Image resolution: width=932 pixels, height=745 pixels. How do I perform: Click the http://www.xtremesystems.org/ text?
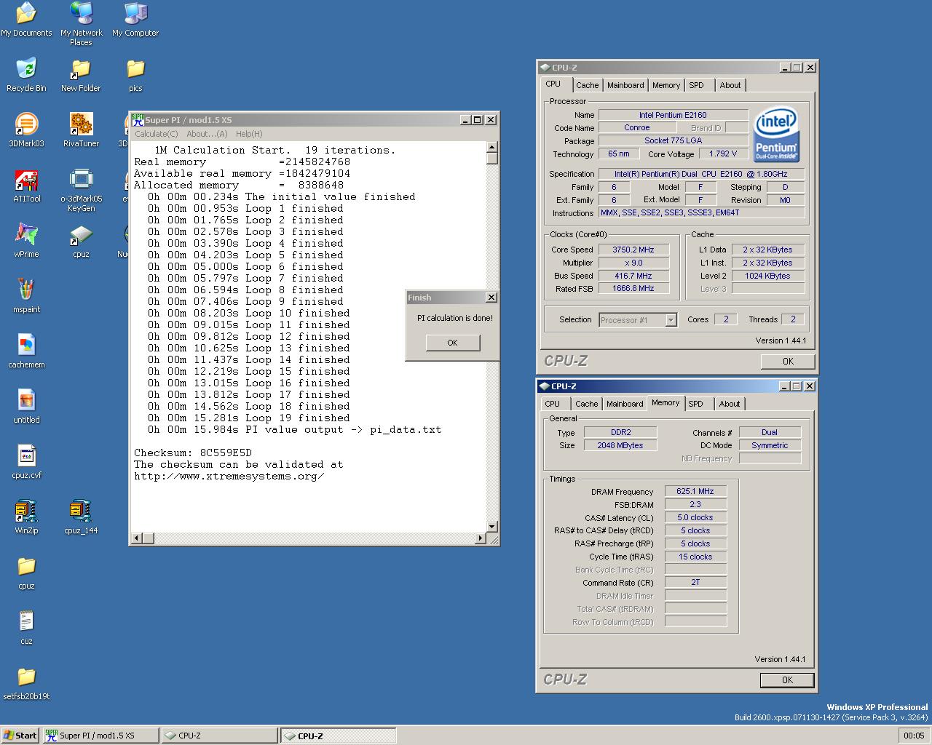[229, 476]
